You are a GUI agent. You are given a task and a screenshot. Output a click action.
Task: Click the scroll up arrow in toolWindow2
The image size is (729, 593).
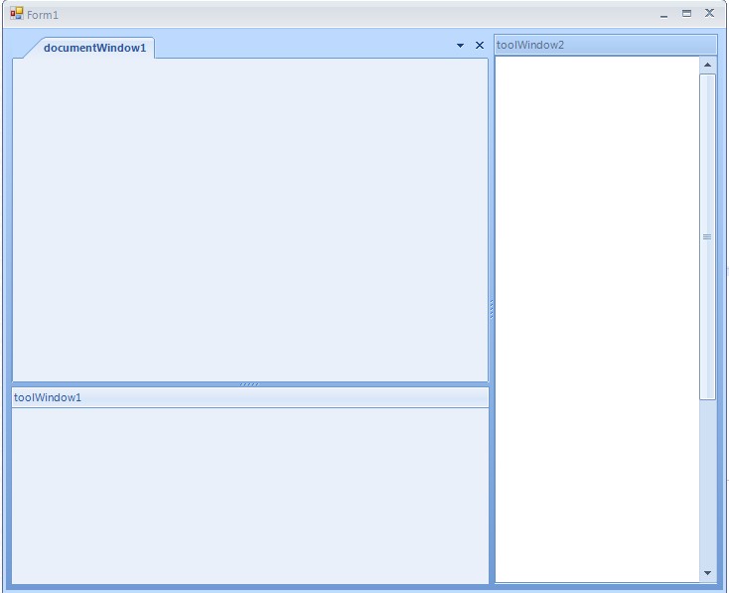707,65
